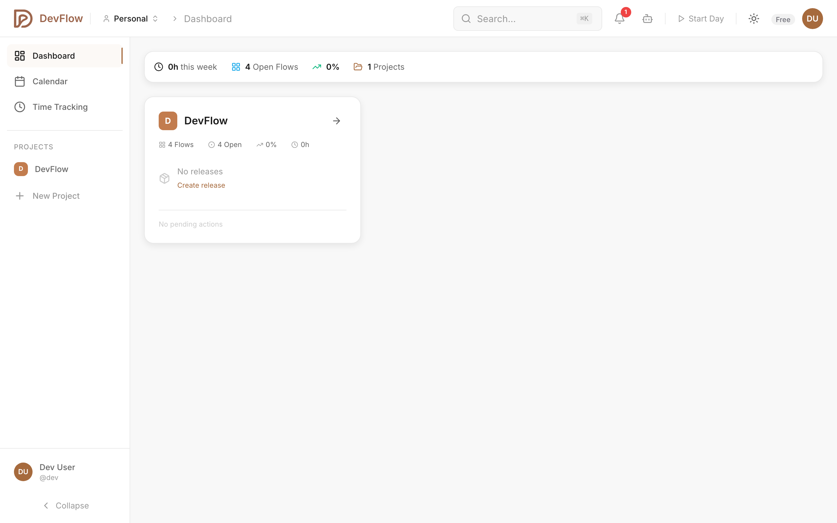Collapse the sidebar
This screenshot has width=837, height=523.
[66, 505]
